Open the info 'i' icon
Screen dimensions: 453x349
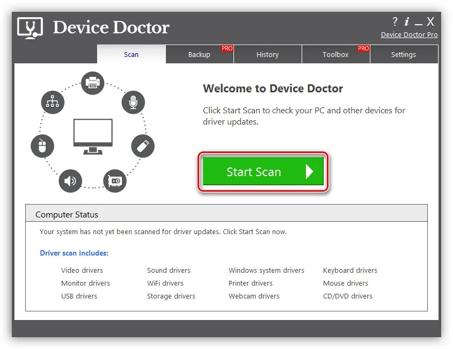coord(407,21)
